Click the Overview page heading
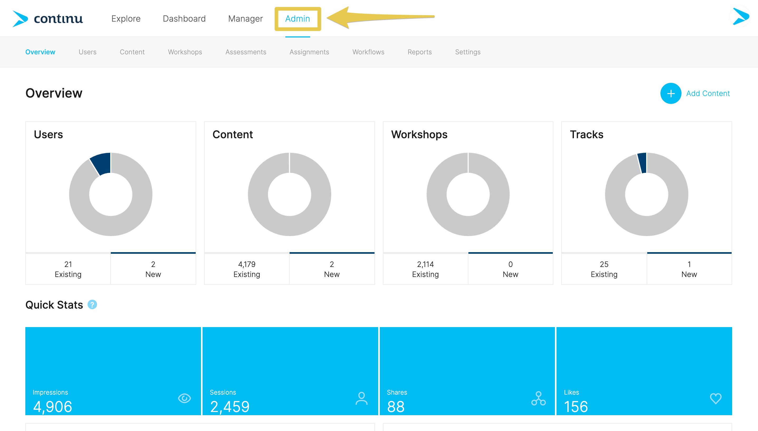Viewport: 758px width, 431px height. pyautogui.click(x=54, y=93)
